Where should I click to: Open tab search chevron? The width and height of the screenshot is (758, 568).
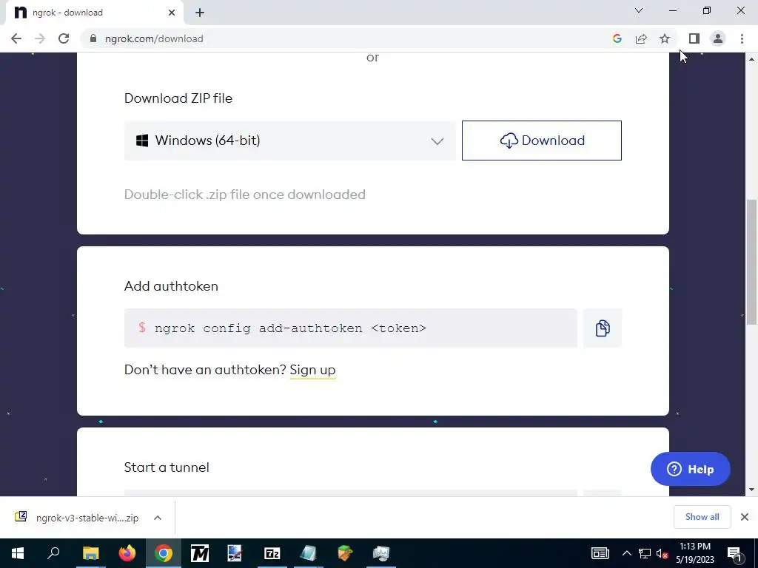[639, 10]
